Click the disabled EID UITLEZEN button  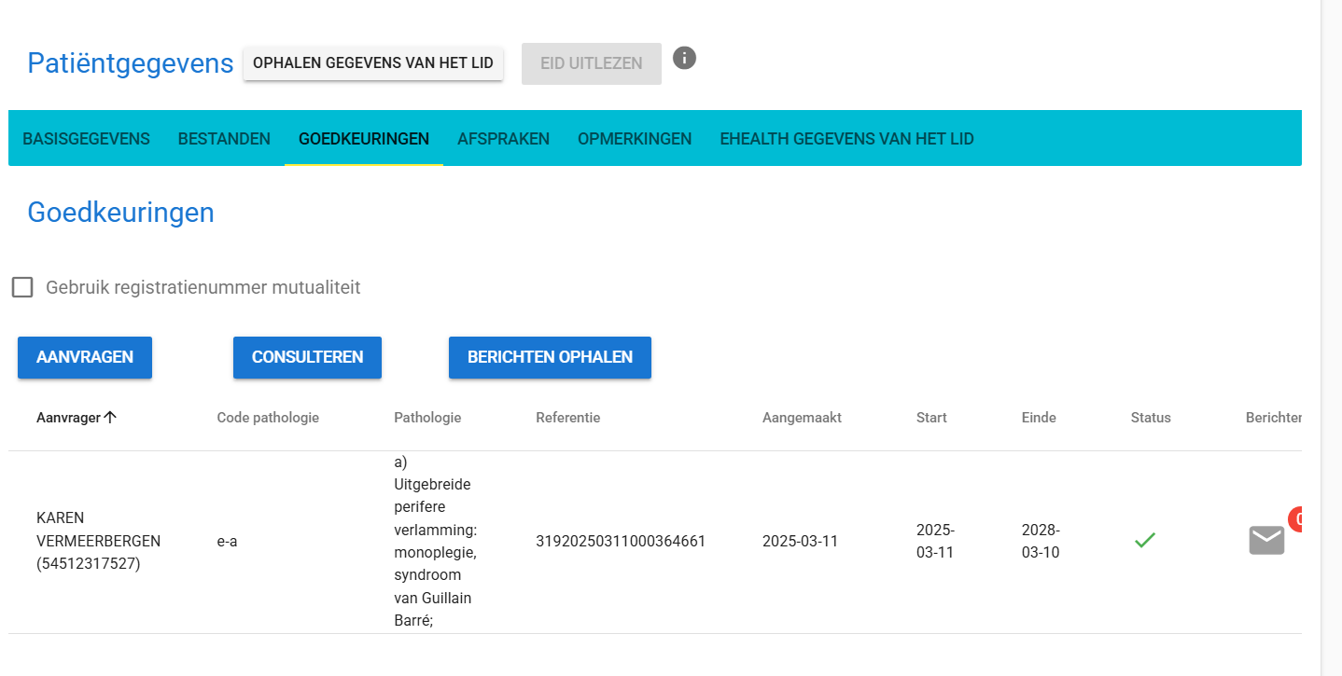click(591, 62)
